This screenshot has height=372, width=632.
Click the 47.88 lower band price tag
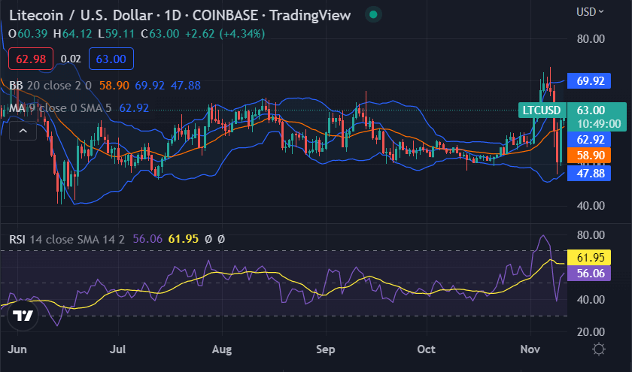point(589,173)
